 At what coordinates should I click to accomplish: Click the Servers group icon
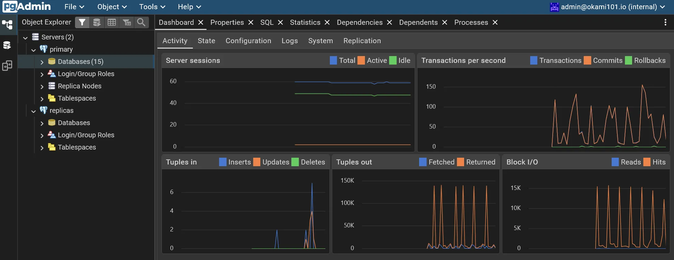(35, 37)
